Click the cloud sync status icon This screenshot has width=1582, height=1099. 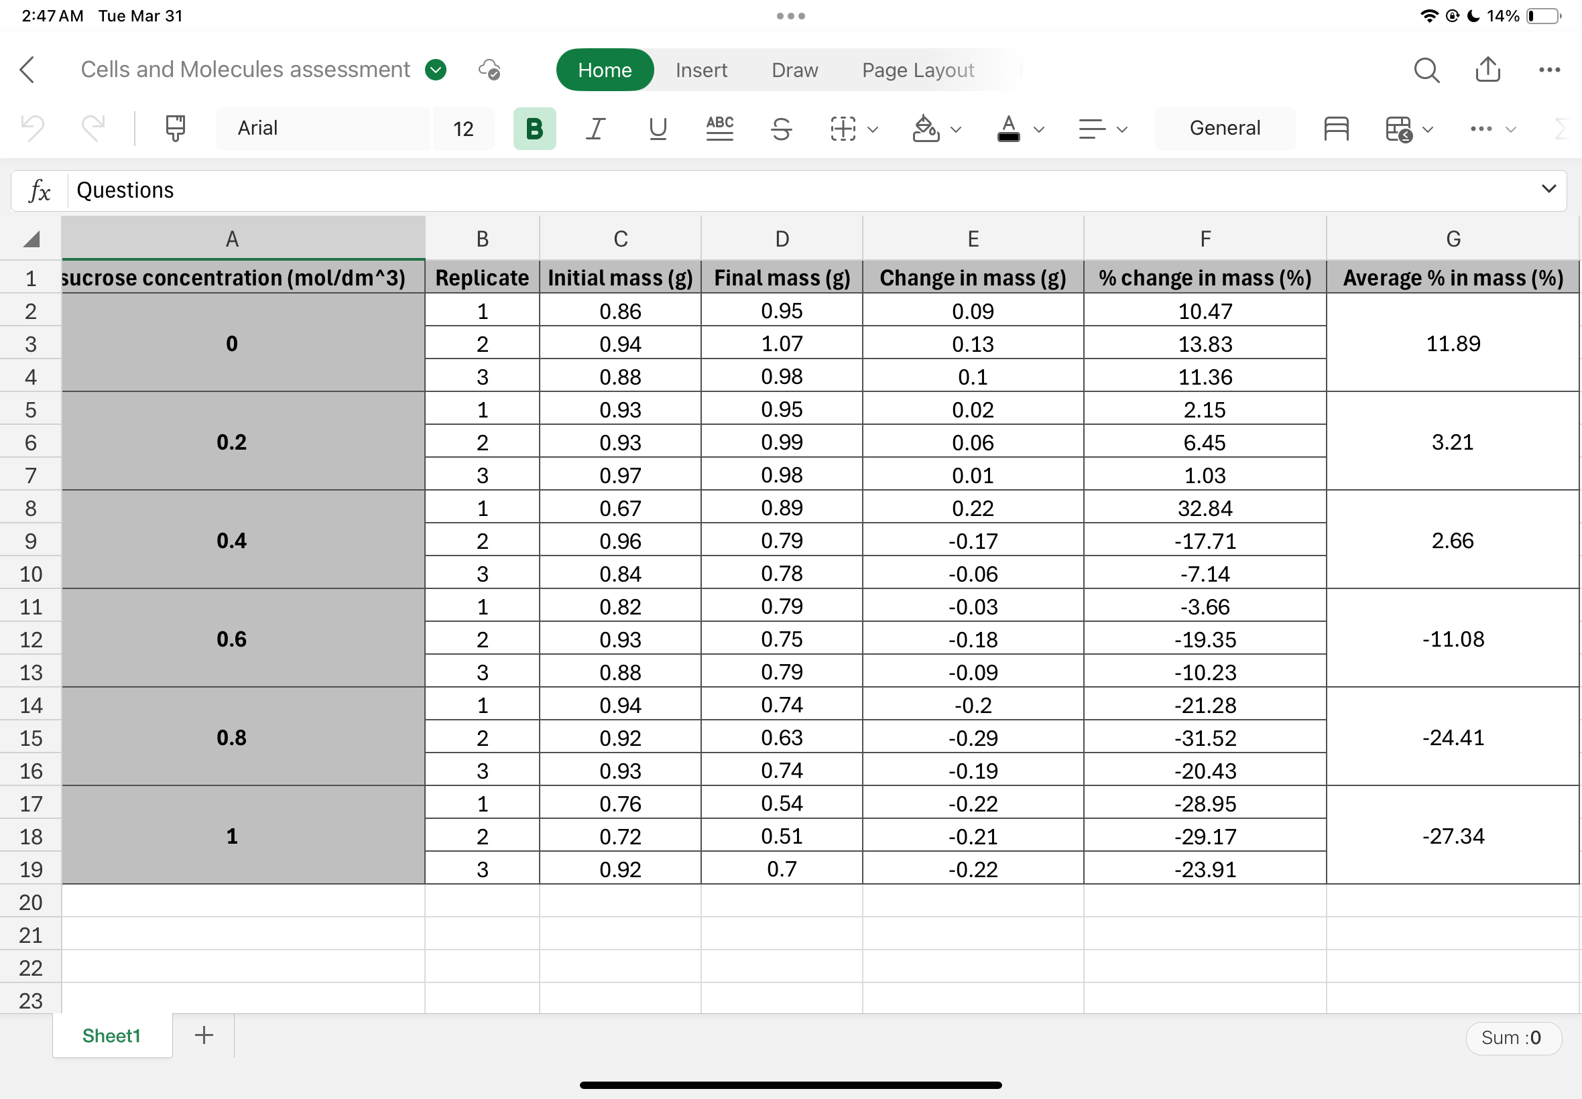tap(489, 70)
